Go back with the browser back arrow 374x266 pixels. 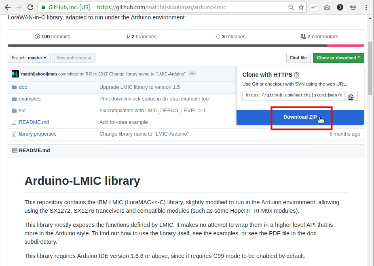(8, 7)
